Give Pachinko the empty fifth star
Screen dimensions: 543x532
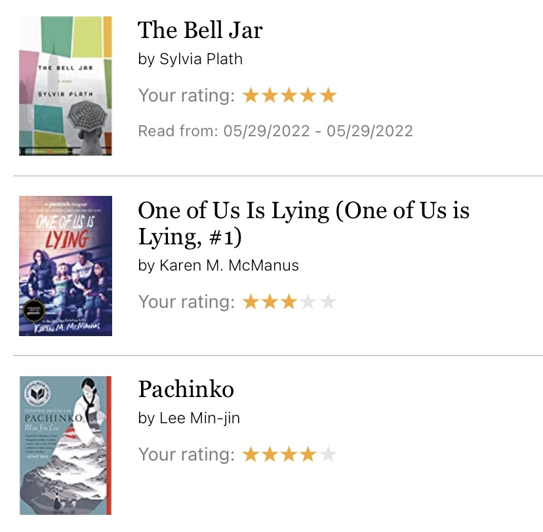(329, 454)
